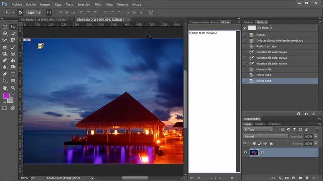This screenshot has width=323, height=181.
Task: Link layers using chain icon
Action: click(273, 178)
